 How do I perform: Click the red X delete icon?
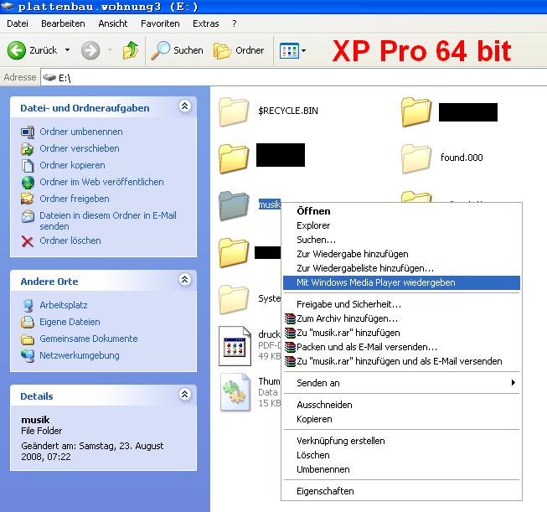(x=28, y=241)
